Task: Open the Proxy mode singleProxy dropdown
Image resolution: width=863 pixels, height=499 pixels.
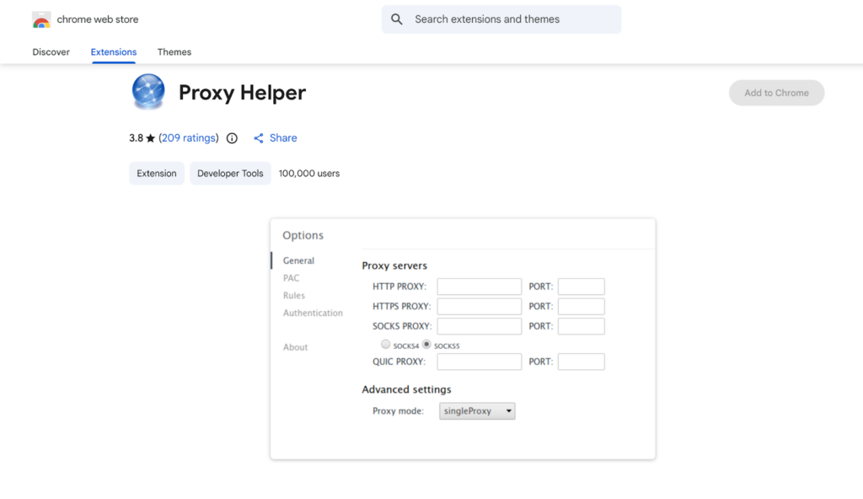Action: (x=477, y=411)
